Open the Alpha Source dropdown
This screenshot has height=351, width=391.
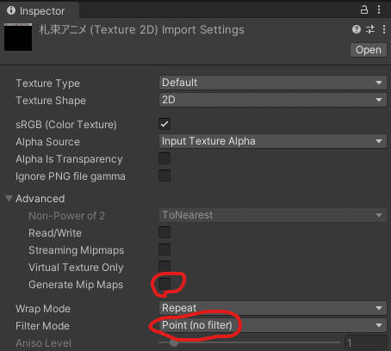tap(273, 141)
